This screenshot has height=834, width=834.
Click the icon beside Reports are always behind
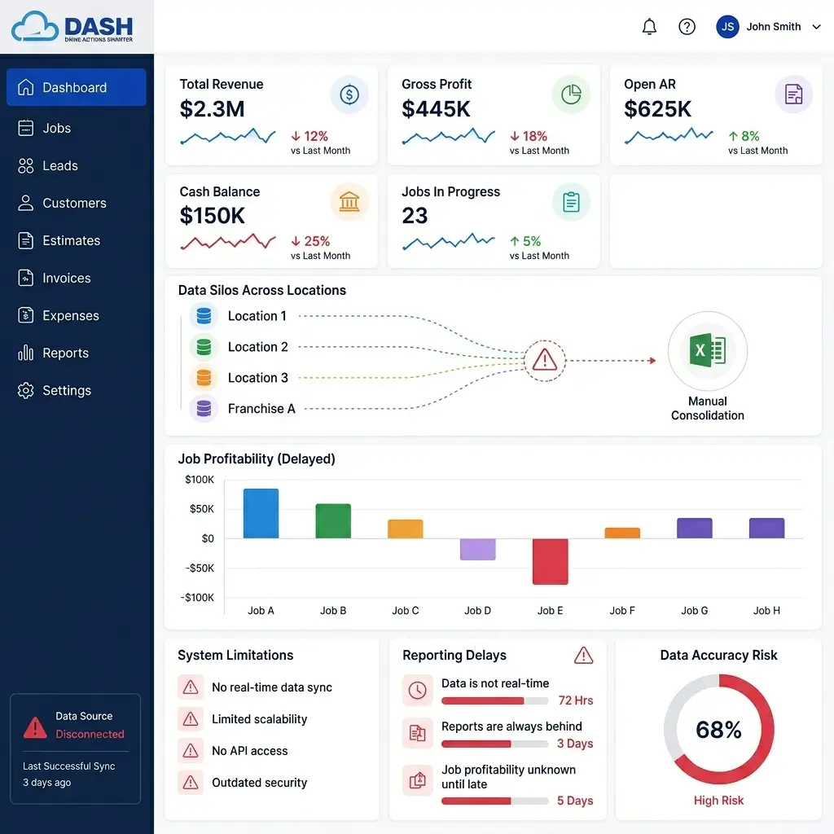point(418,734)
